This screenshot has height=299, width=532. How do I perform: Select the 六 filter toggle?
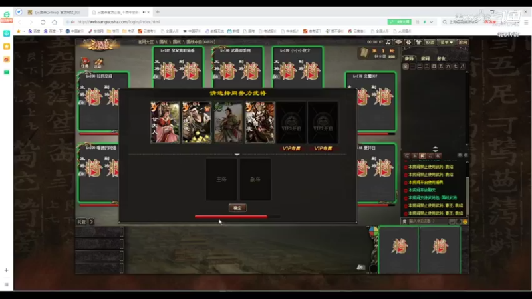448,66
